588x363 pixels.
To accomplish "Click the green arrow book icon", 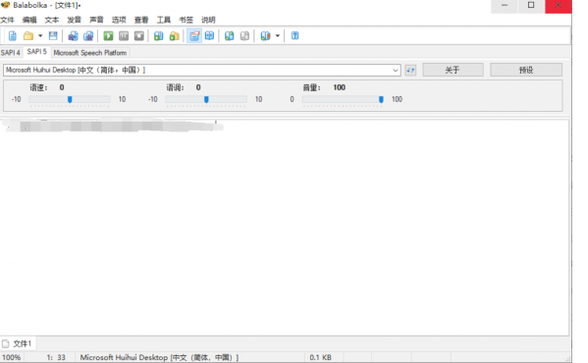I will [229, 36].
